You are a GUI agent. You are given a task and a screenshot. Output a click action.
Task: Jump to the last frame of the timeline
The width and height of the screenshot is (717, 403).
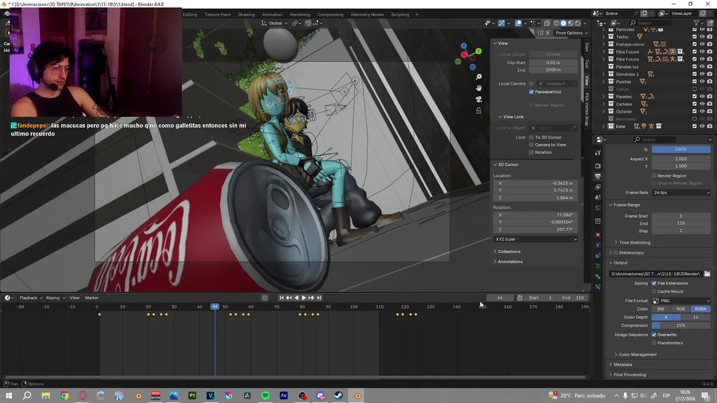coord(318,298)
